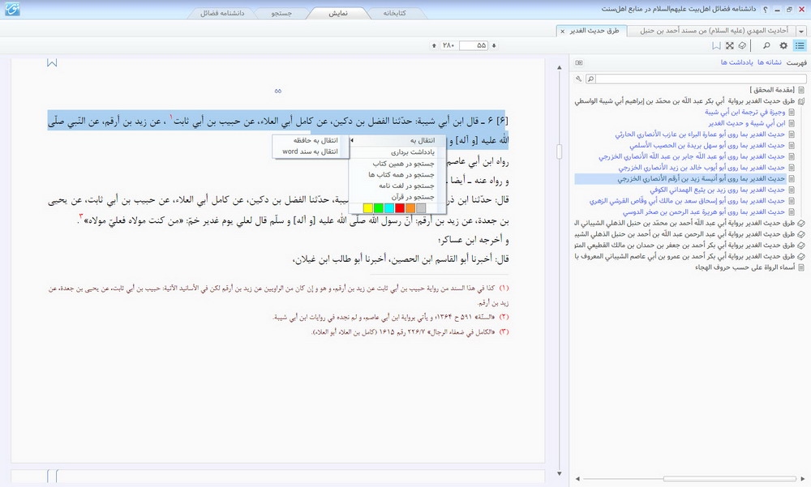
Task: Click the open book icon in the toolbar
Action: tap(742, 45)
